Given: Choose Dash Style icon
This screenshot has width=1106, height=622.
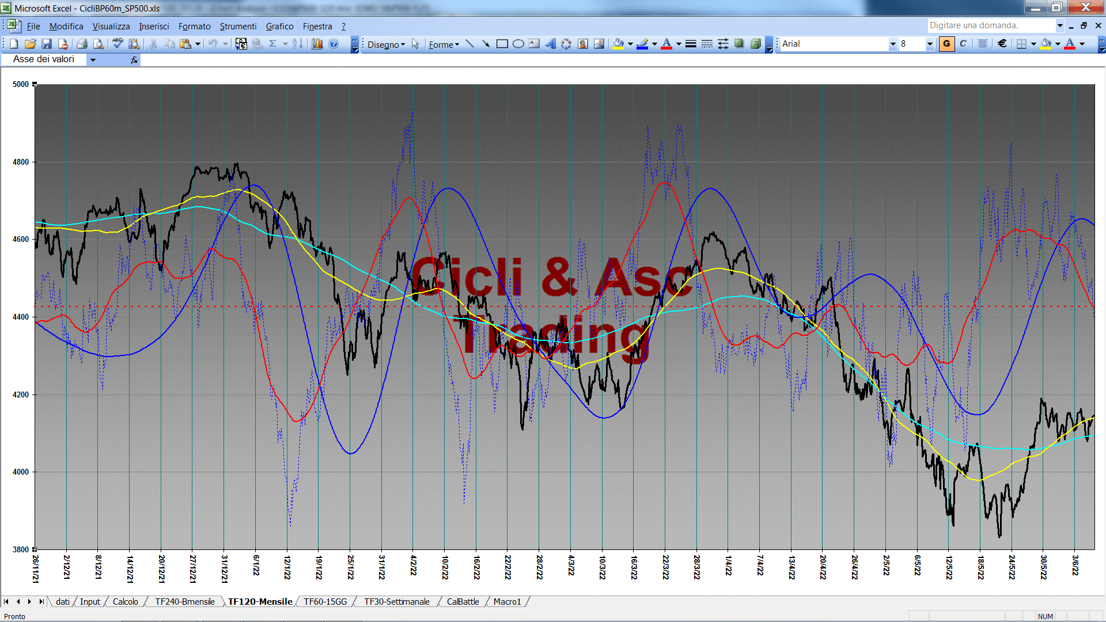Looking at the screenshot, I should [x=707, y=44].
